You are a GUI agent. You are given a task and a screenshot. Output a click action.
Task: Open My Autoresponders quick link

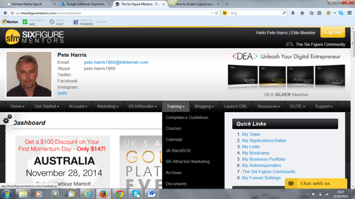(261, 165)
